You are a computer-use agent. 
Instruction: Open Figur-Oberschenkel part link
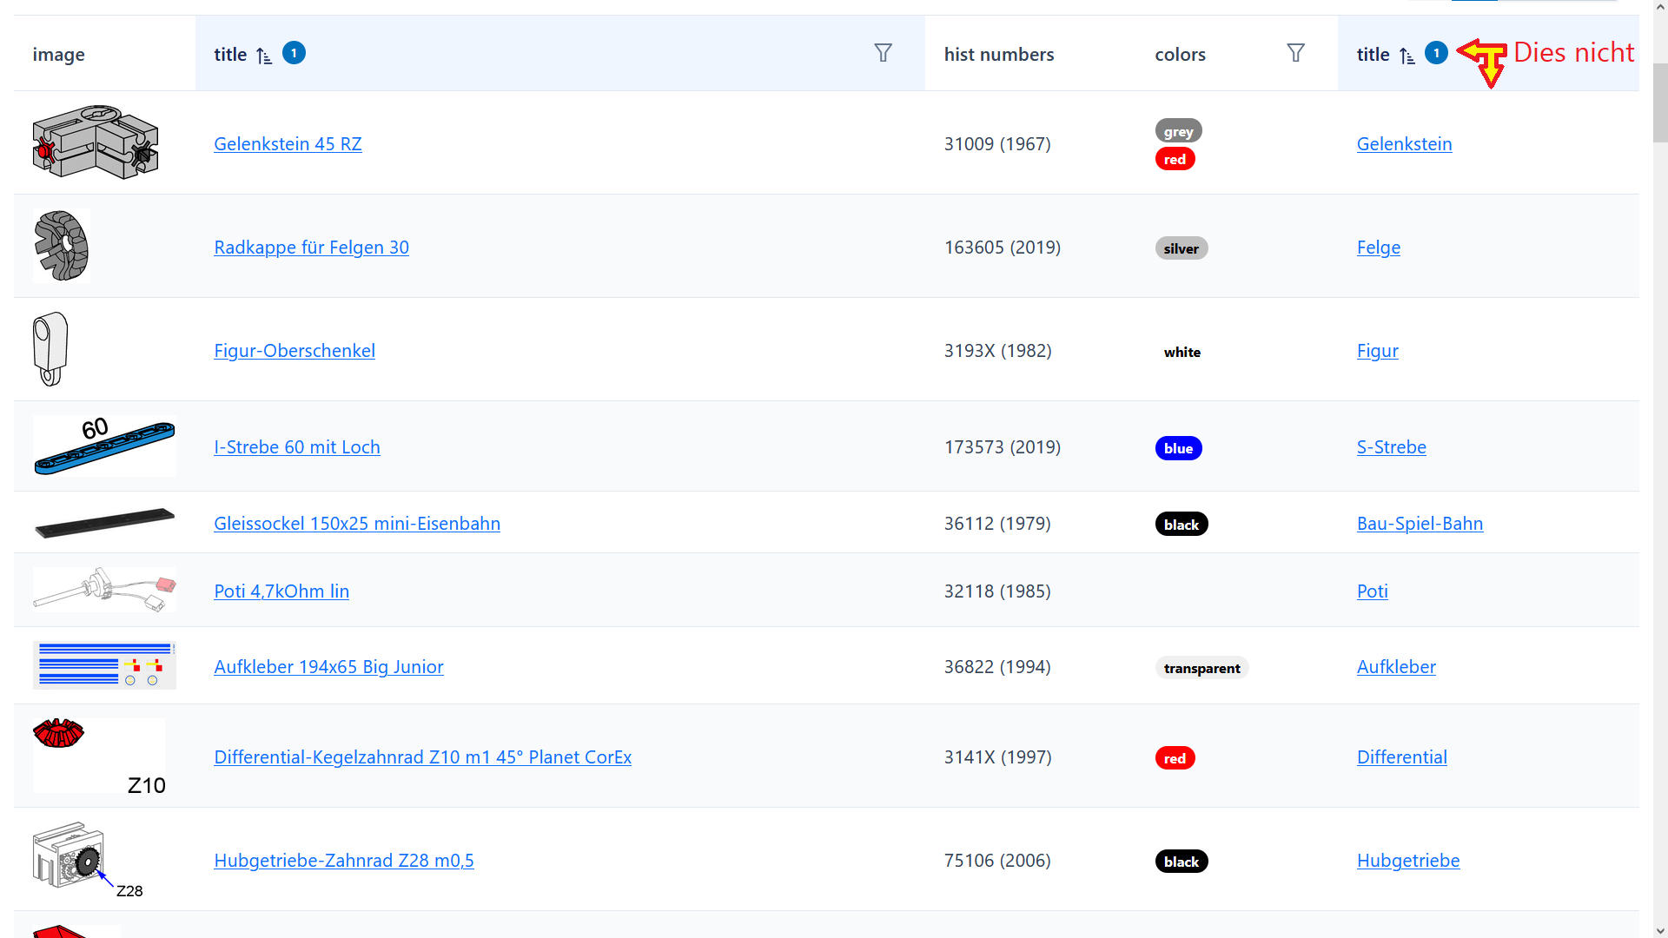click(x=295, y=351)
